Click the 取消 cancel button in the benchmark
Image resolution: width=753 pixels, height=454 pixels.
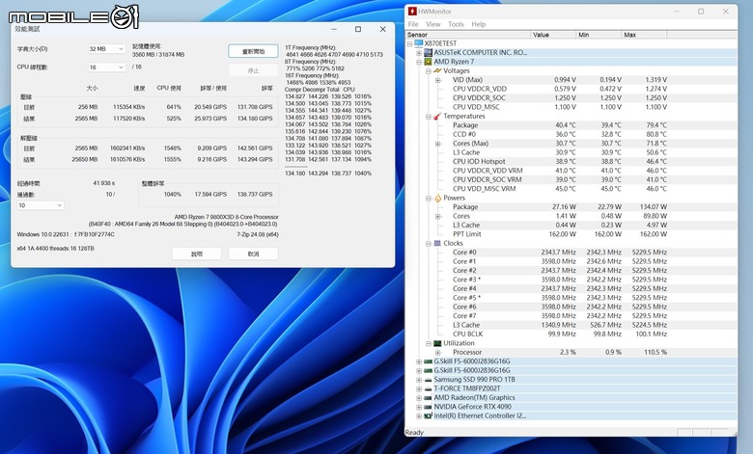253,254
